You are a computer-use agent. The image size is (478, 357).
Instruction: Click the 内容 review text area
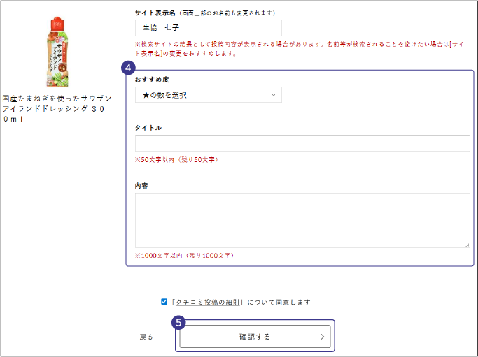click(x=302, y=220)
